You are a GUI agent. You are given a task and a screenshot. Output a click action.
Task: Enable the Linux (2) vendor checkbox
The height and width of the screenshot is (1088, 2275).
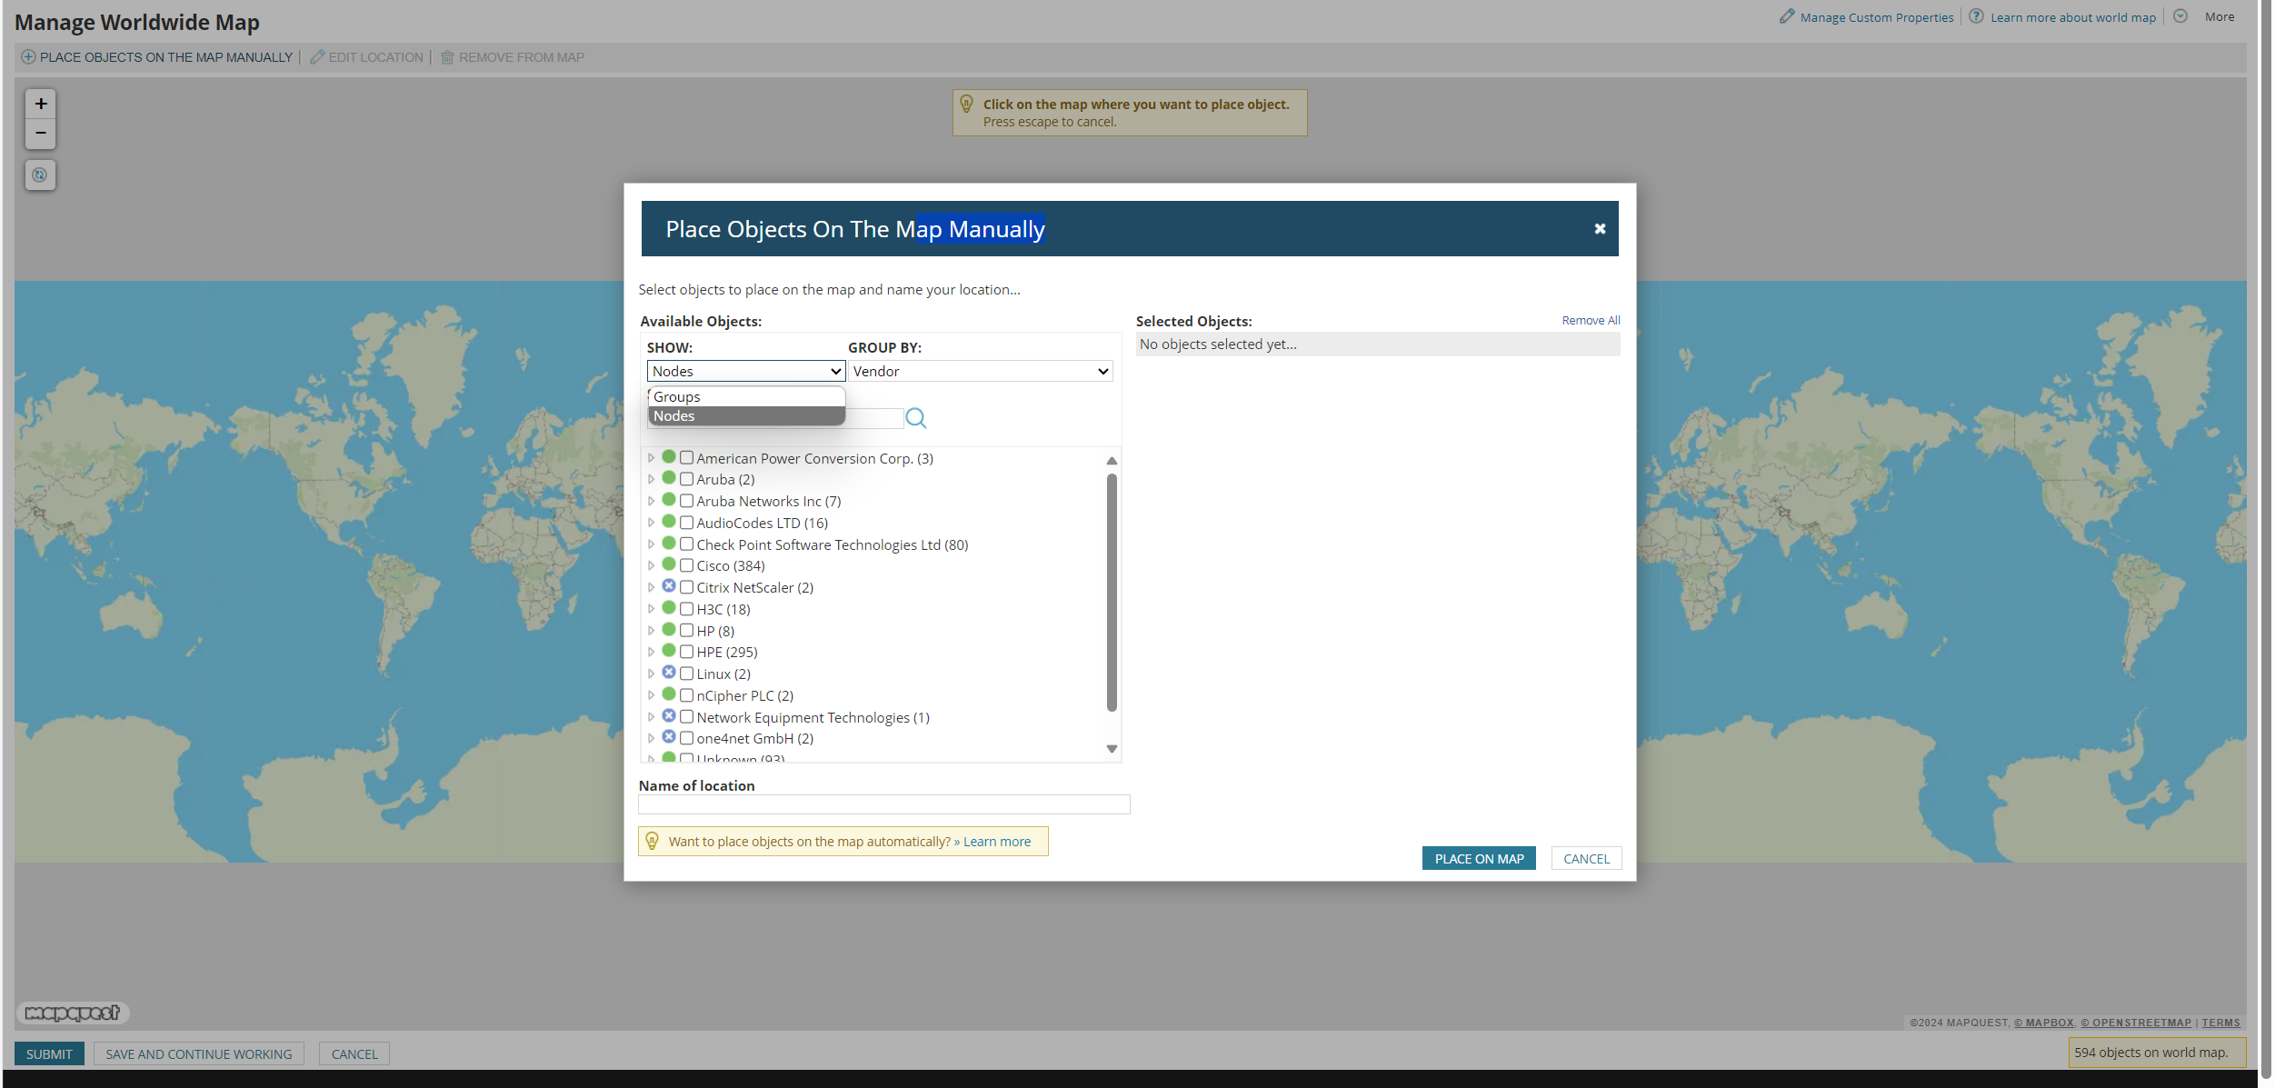pyautogui.click(x=687, y=674)
